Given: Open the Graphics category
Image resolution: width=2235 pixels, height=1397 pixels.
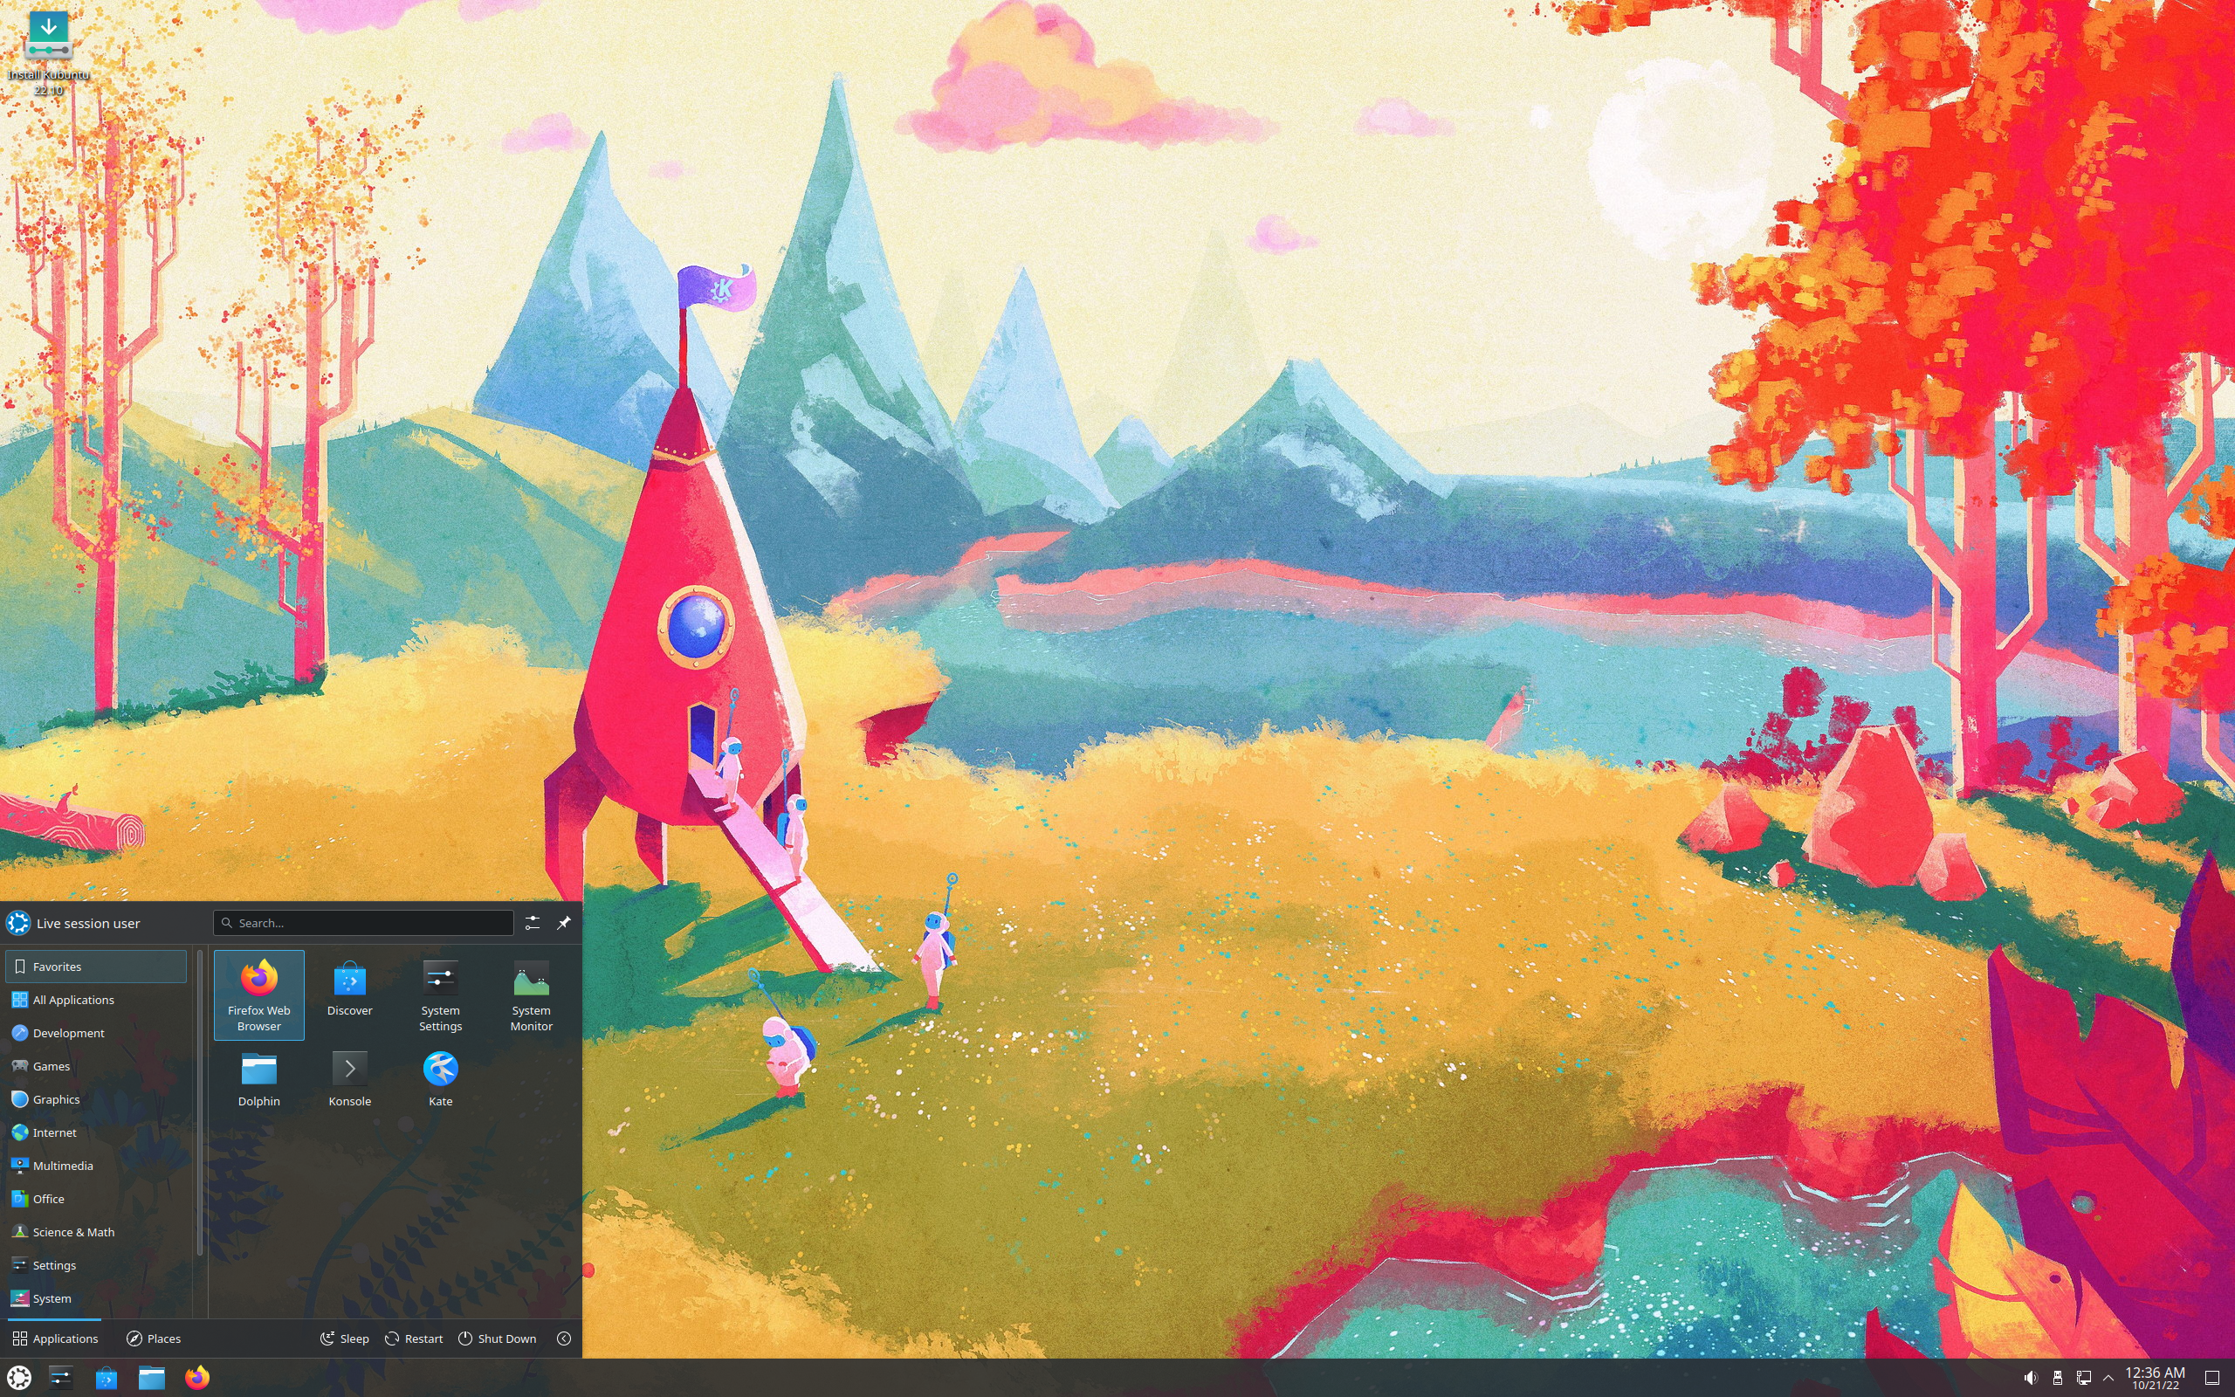Looking at the screenshot, I should point(96,1099).
